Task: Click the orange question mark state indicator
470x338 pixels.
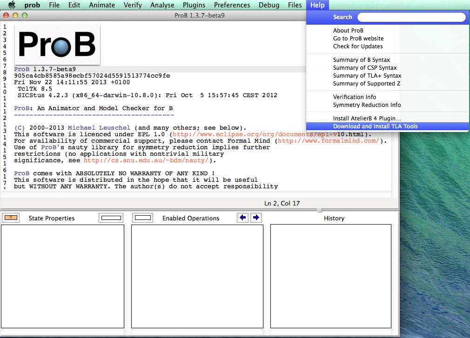Action: pos(11,218)
